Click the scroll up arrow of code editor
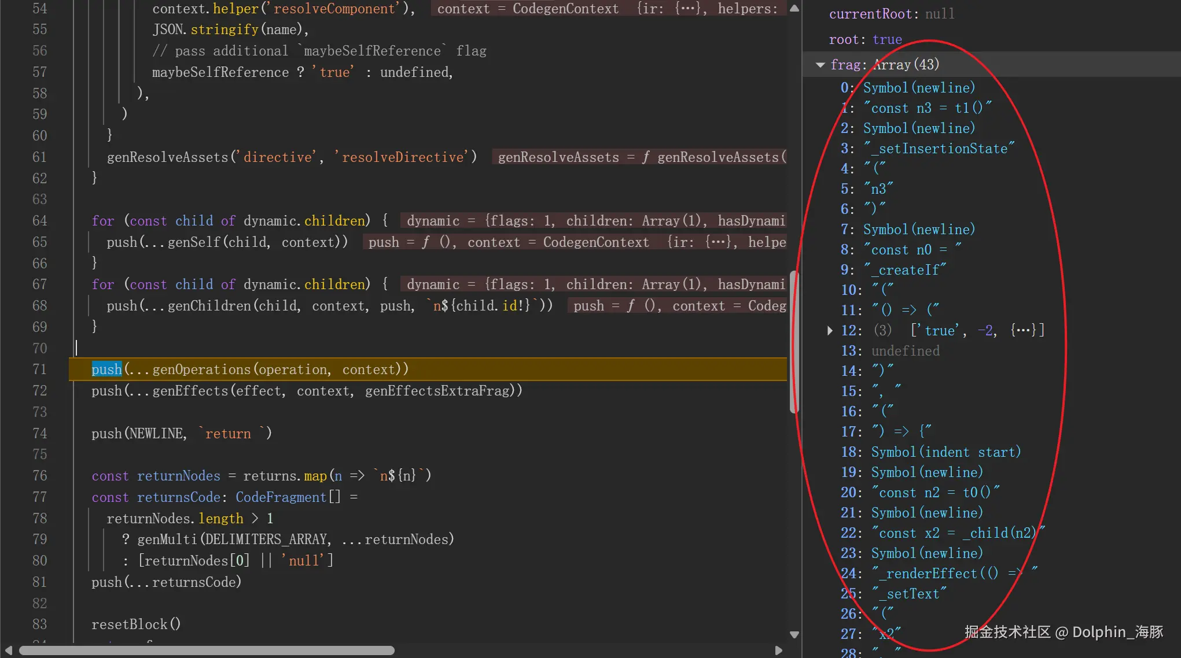1181x658 pixels. pos(794,9)
